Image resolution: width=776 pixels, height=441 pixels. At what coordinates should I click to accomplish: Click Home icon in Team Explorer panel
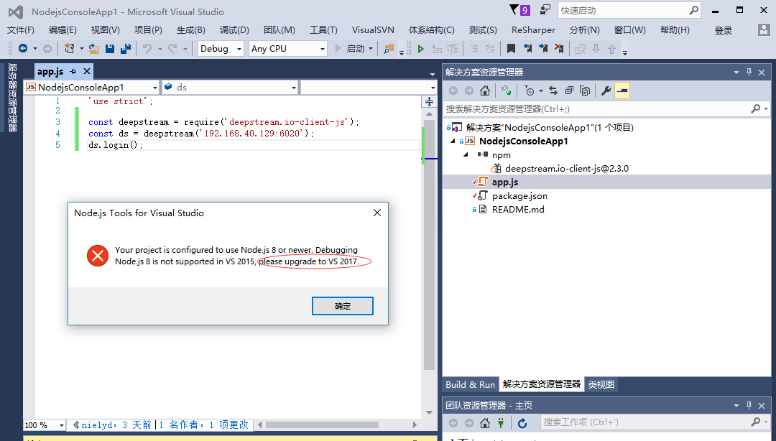[485, 423]
